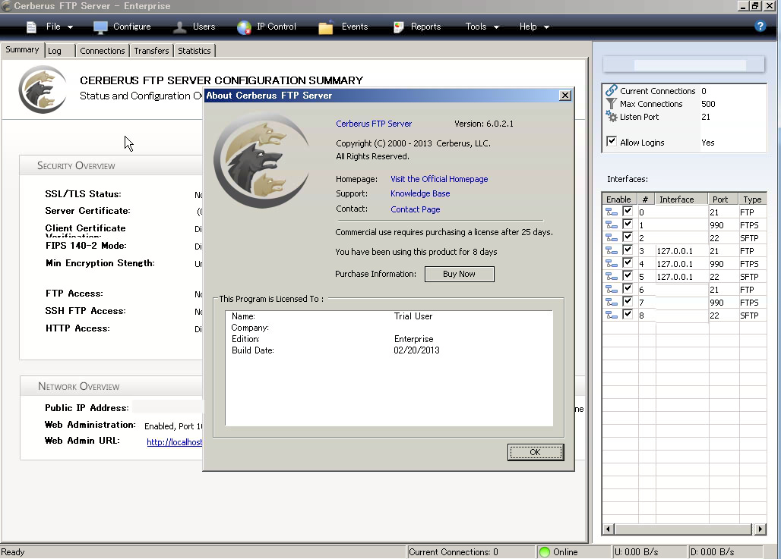Viewport: 781px width, 559px height.
Task: Click the green Online status indicator
Action: 545,552
